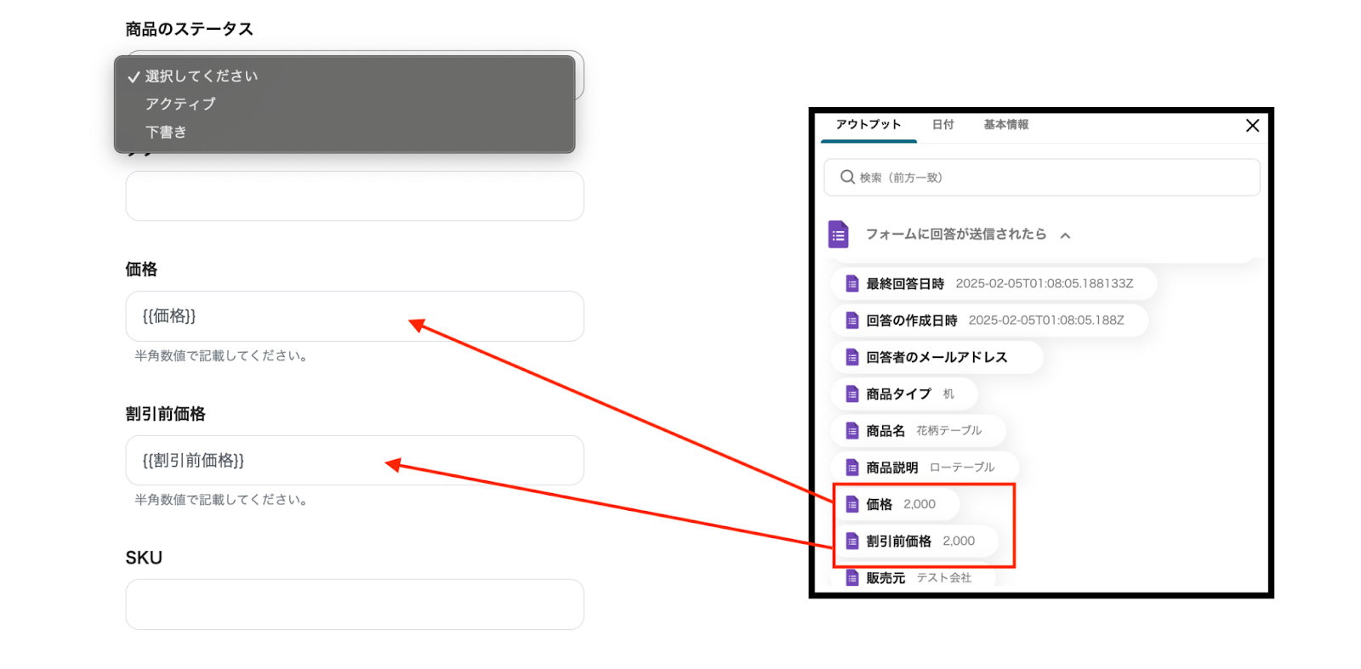Click the form icon next to 販売元
The height and width of the screenshot is (669, 1361).
(x=851, y=578)
